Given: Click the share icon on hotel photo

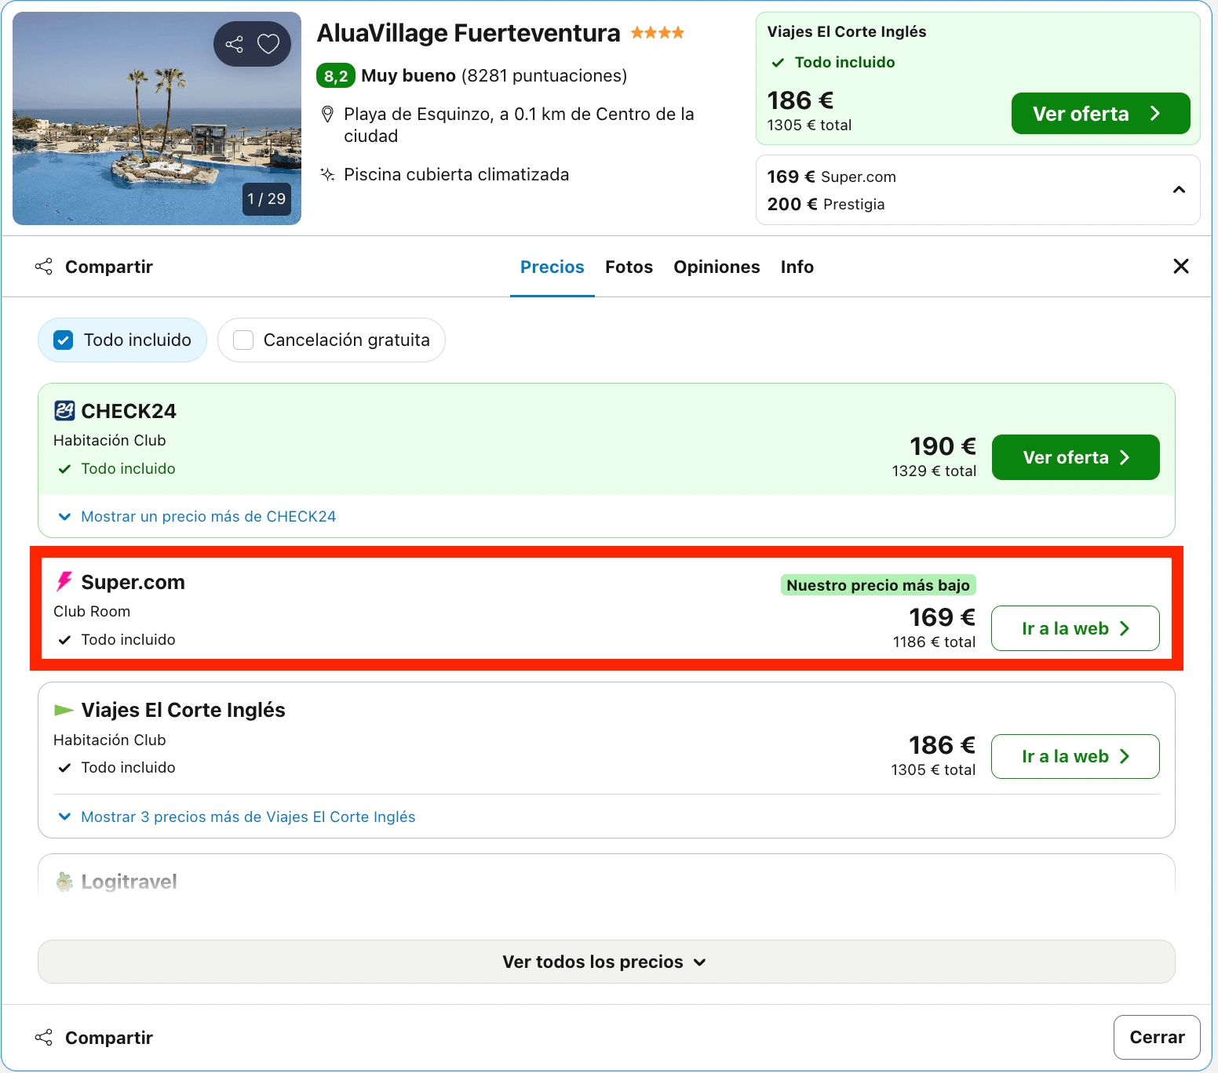Looking at the screenshot, I should click(x=234, y=44).
